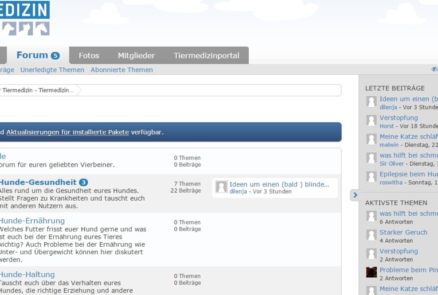Click avatar next to Verstopfung in Letzte Beiträge
The image size is (438, 295).
[371, 120]
